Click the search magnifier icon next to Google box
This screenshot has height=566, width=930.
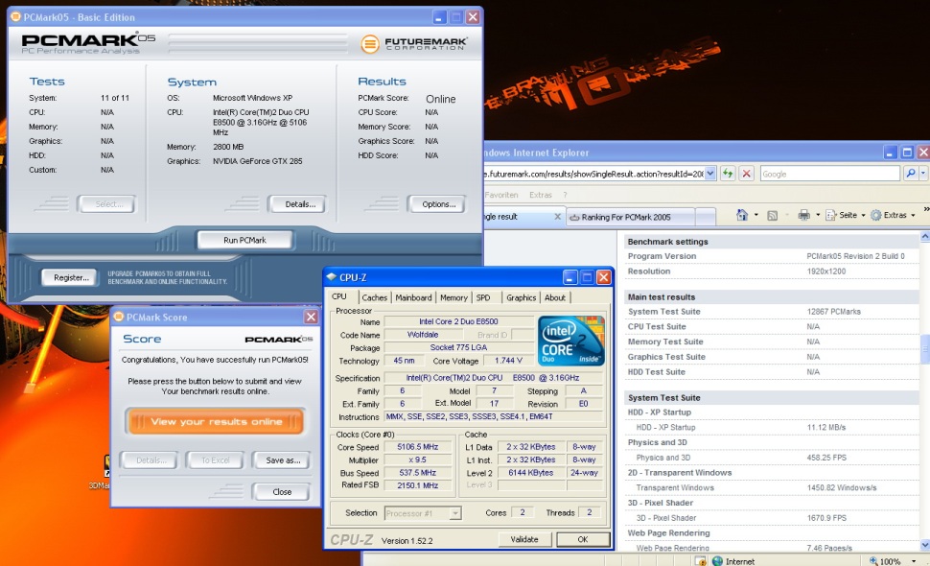[x=911, y=174]
